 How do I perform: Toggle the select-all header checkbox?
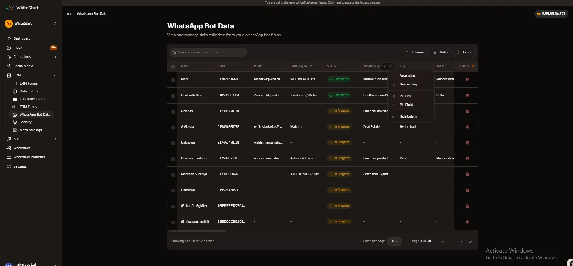click(x=173, y=67)
